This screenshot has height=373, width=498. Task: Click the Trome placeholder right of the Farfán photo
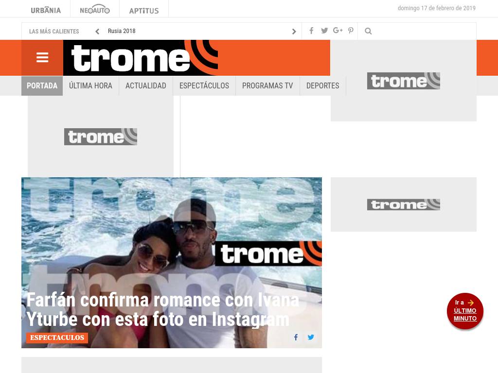click(403, 204)
